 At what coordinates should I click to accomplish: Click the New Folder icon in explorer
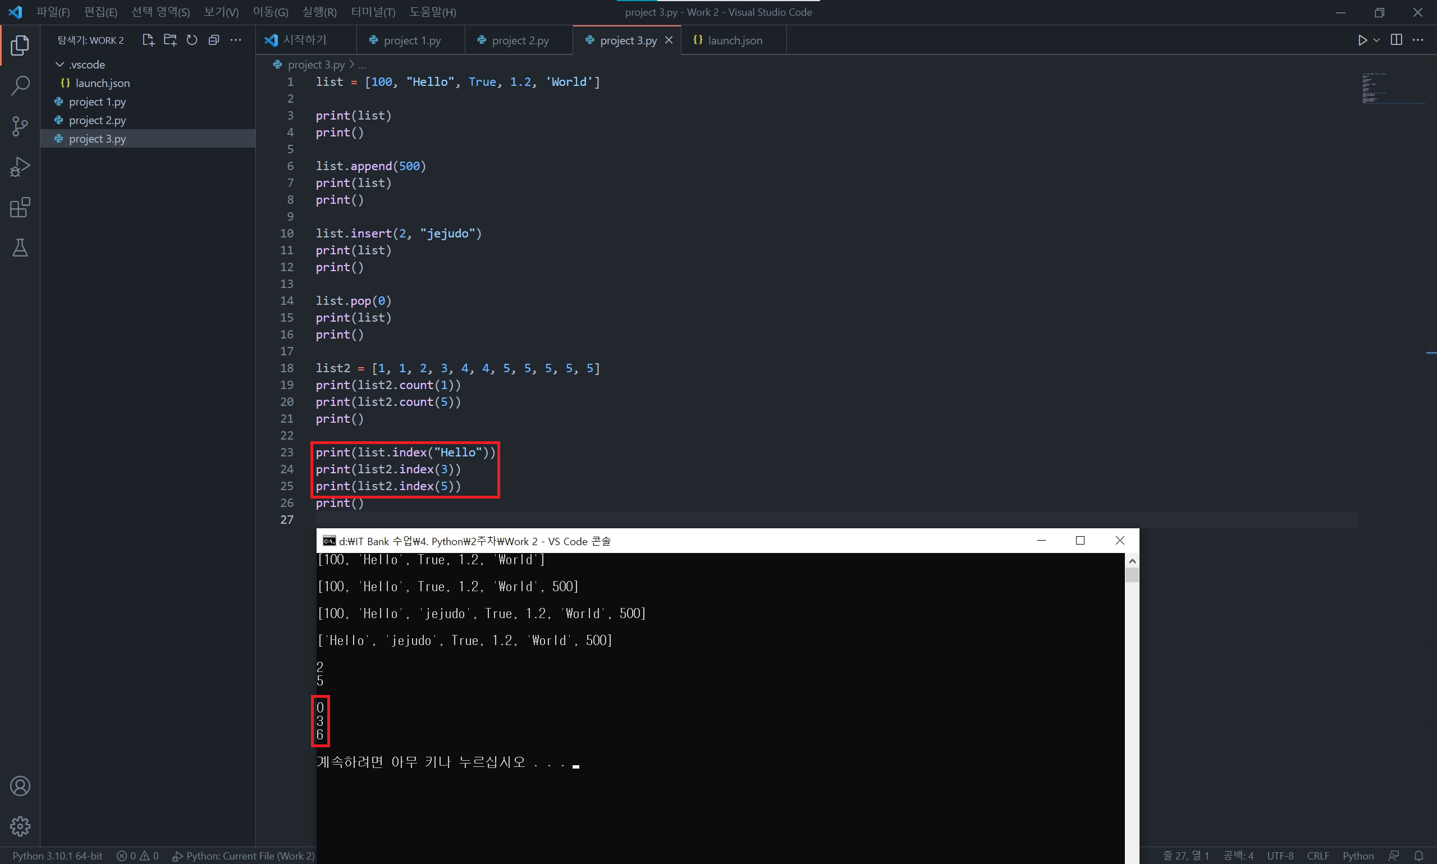click(x=170, y=40)
